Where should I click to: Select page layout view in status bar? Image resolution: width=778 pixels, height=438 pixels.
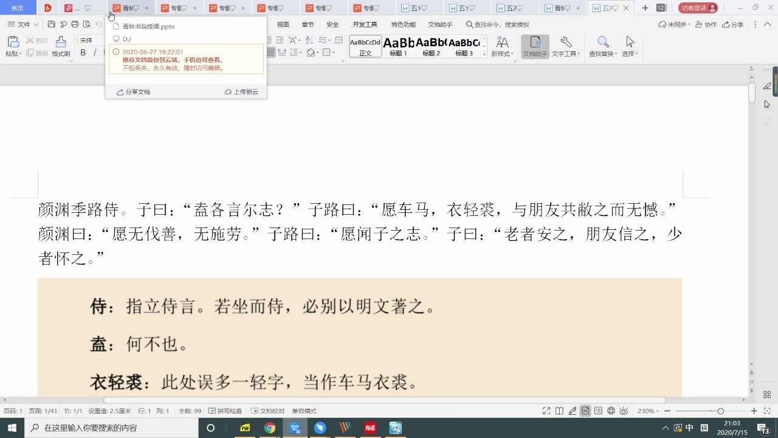[585, 411]
